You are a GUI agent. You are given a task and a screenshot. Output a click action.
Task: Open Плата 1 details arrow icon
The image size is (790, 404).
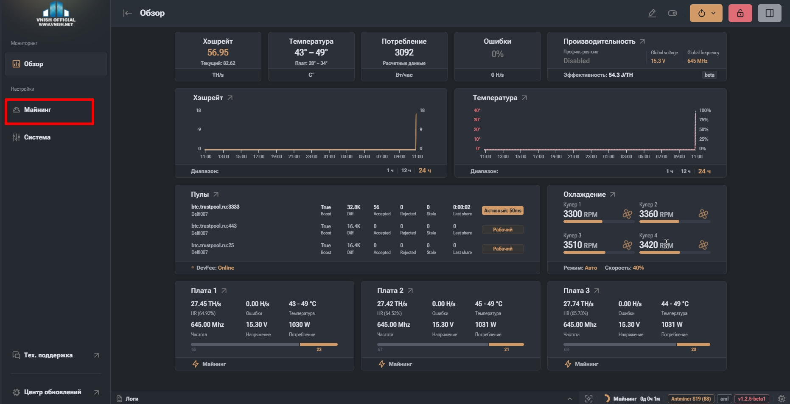tap(224, 290)
